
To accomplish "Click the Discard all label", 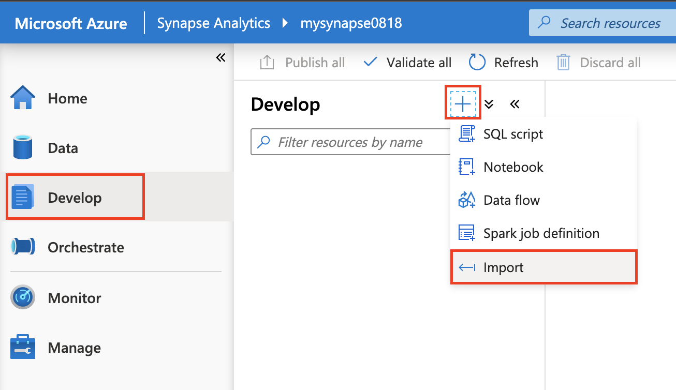I will click(611, 63).
